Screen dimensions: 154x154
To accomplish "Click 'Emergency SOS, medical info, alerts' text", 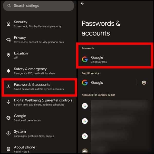I will (35, 73).
